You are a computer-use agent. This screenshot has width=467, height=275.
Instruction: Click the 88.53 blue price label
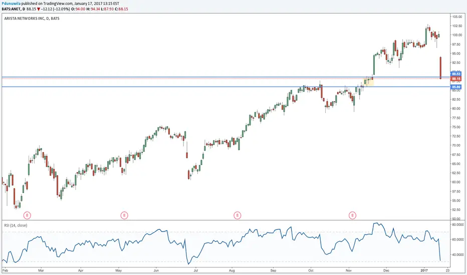point(455,73)
